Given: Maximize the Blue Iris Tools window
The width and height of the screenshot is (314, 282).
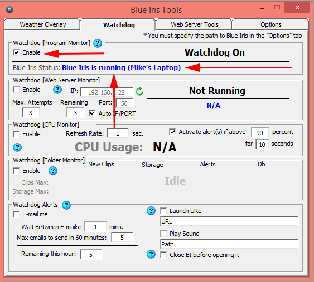Looking at the screenshot, I should pyautogui.click(x=277, y=8).
